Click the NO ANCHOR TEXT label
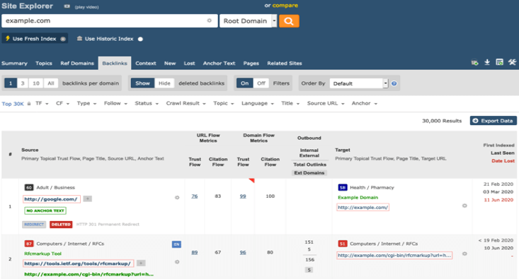 [x=45, y=210]
